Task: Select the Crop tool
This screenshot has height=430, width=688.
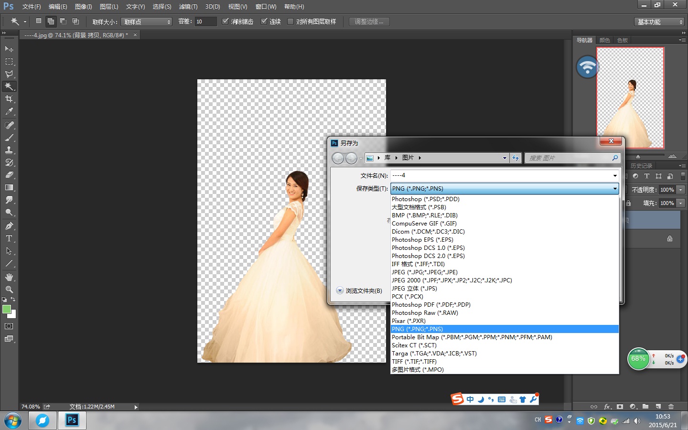Action: 9,99
